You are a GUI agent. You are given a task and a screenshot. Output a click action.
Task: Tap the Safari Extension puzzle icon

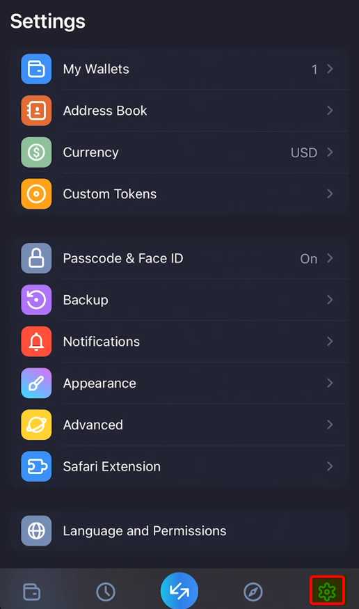(36, 466)
